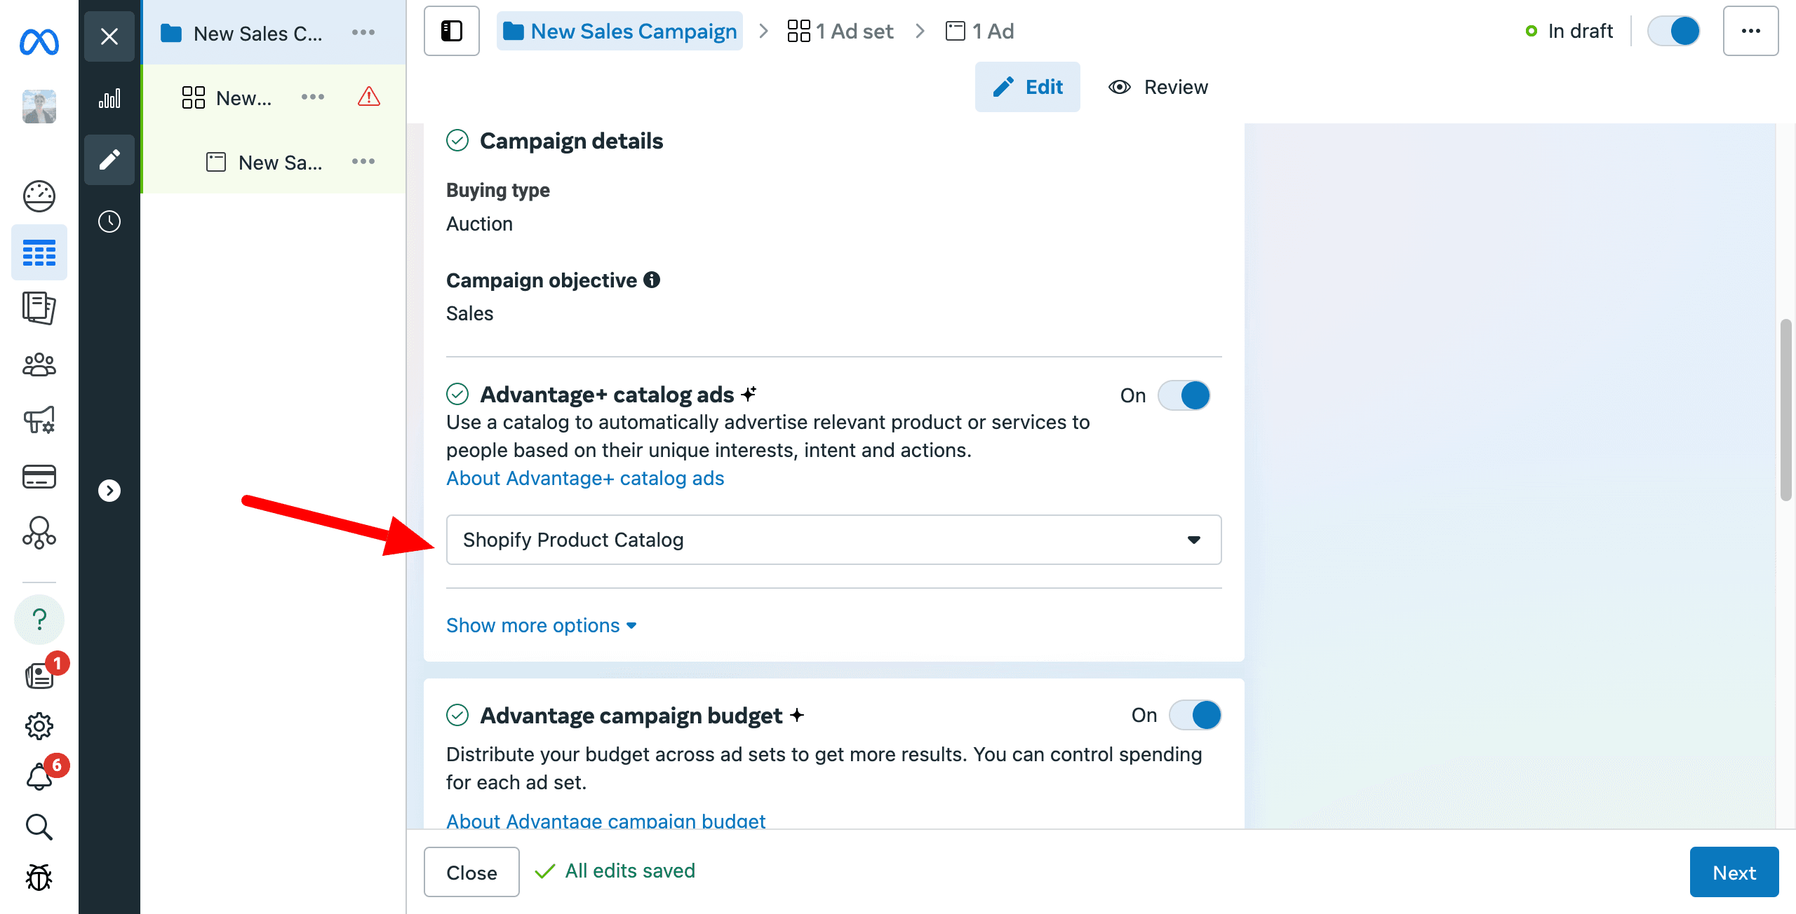Open the Campaigns table icon in sidebar

39,252
